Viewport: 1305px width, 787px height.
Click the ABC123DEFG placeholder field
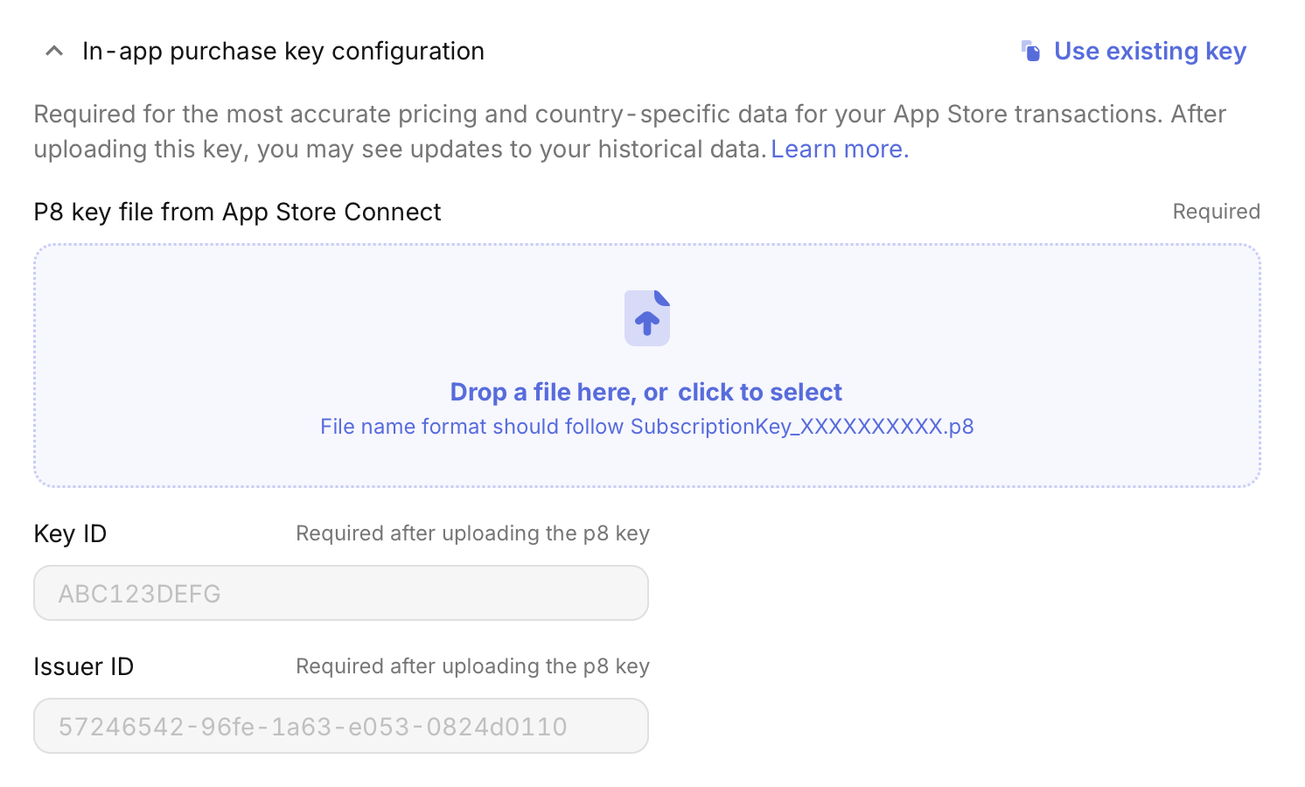point(340,593)
